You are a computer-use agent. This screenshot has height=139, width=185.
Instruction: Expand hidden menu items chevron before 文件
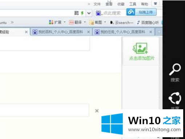[x=89, y=4]
